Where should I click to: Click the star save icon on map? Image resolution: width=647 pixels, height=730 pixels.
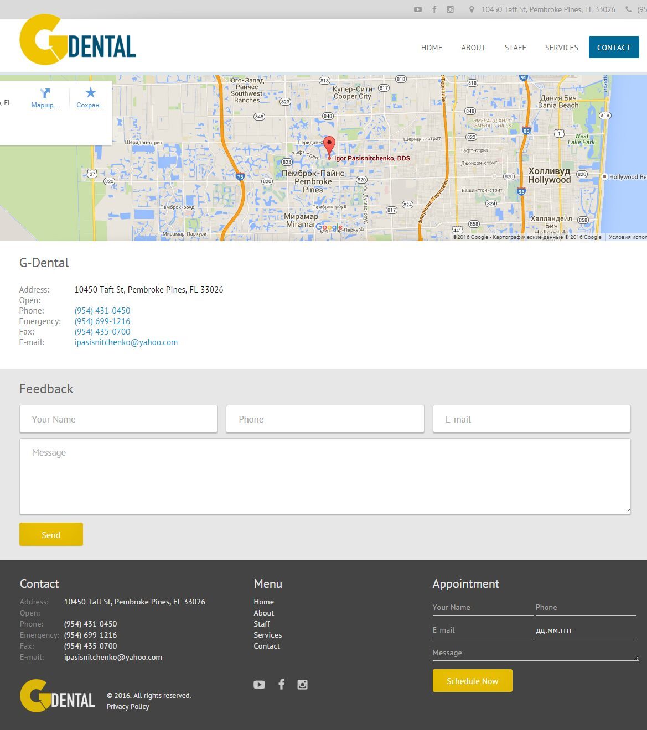tap(90, 93)
